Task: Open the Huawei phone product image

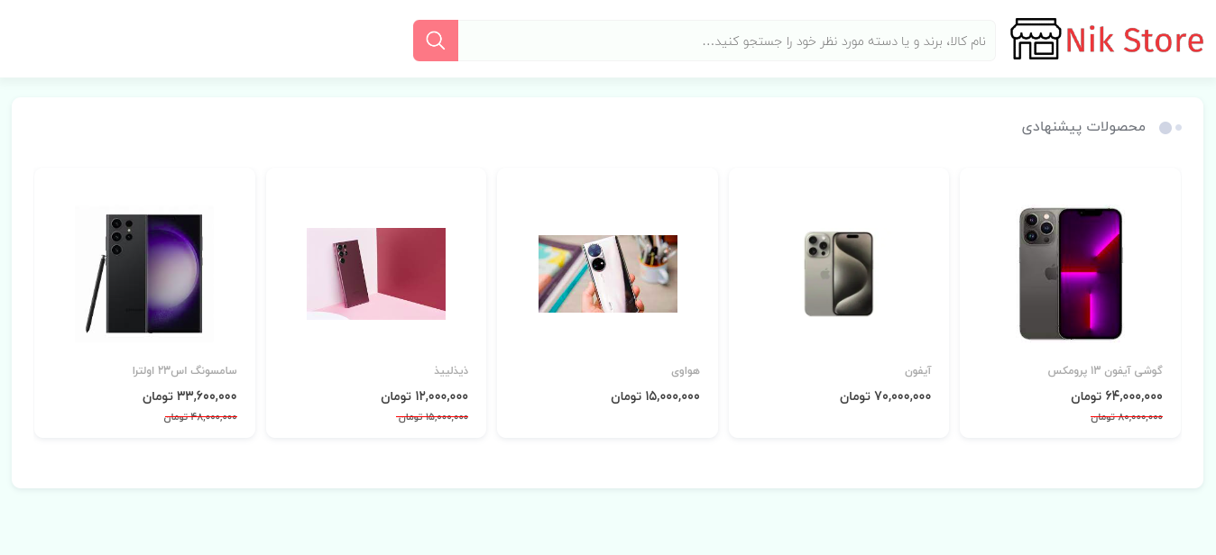Action: click(608, 274)
